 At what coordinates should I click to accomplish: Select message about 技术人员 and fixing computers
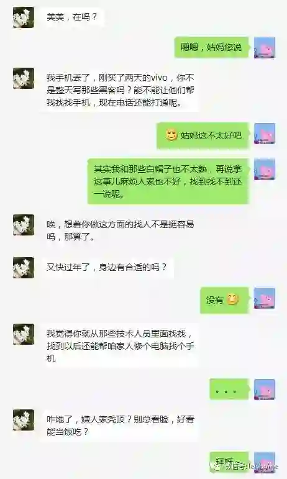(x=120, y=346)
